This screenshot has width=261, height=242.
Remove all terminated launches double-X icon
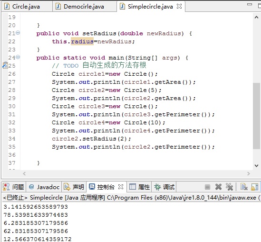click(229, 187)
